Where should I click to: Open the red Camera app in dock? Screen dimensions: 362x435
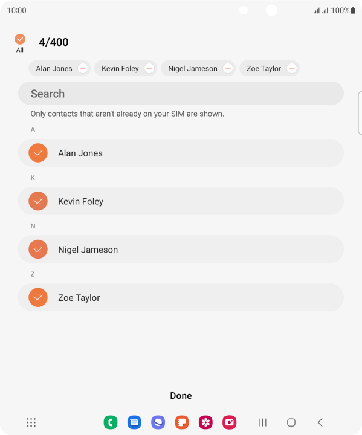(x=229, y=422)
